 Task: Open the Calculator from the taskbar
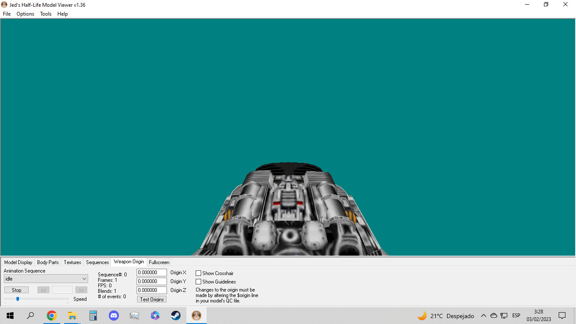(93, 316)
